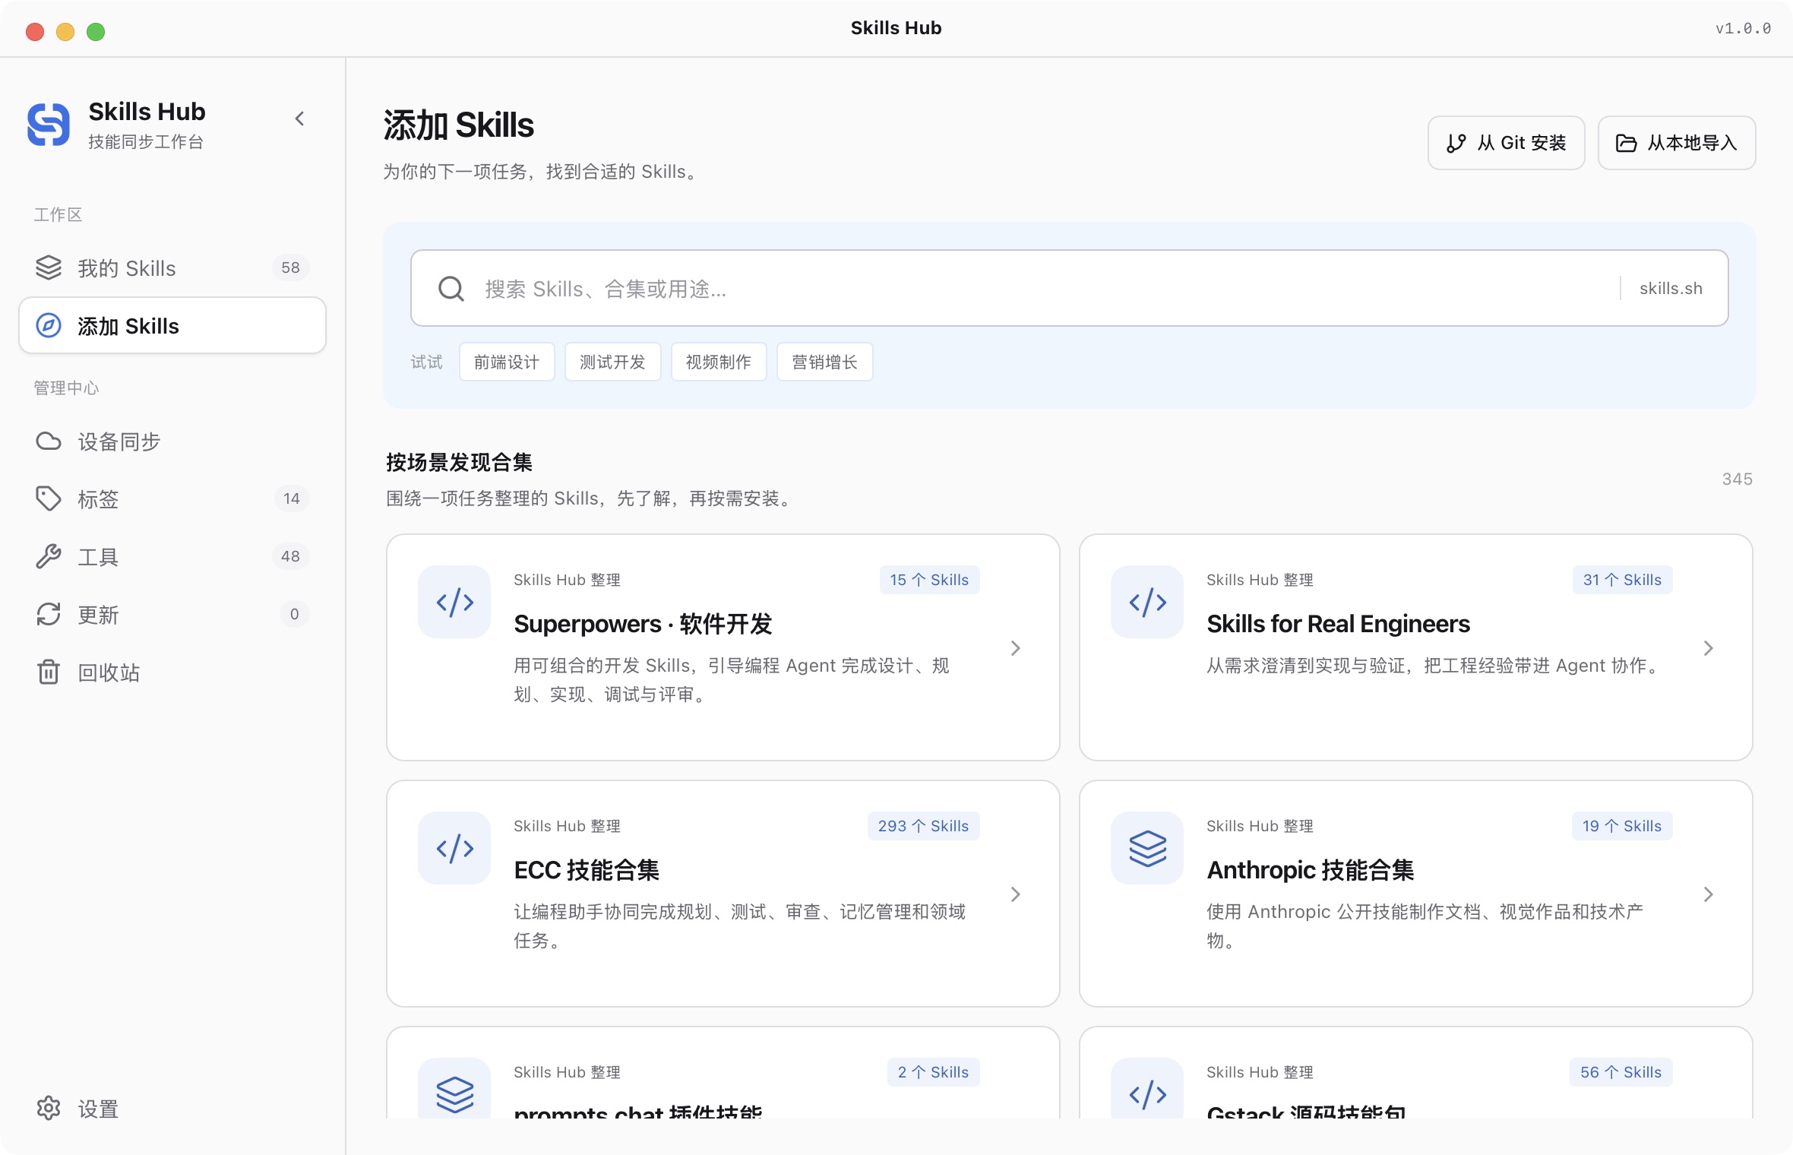Click 从本地导入 button
Image resolution: width=1793 pixels, height=1155 pixels.
1676,143
